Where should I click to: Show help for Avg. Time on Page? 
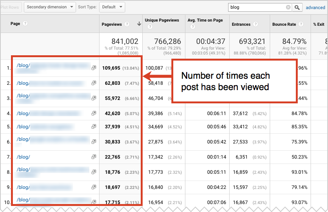tap(193, 27)
